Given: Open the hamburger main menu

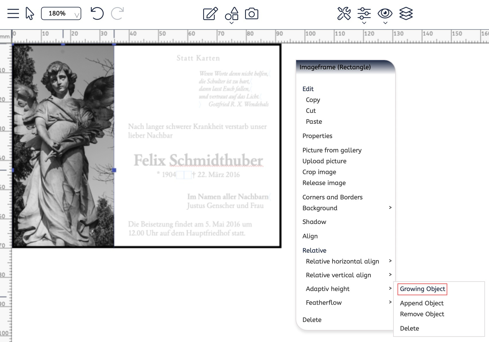Looking at the screenshot, I should point(13,13).
